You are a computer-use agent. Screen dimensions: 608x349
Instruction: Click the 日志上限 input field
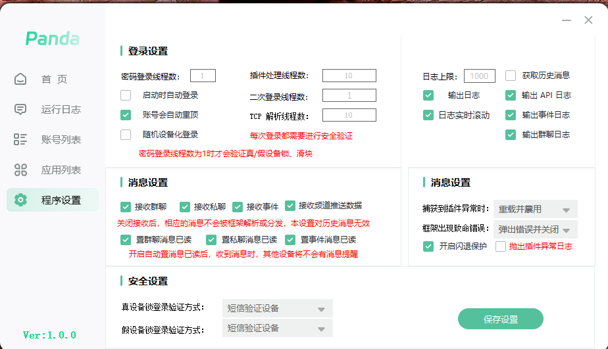coord(479,76)
